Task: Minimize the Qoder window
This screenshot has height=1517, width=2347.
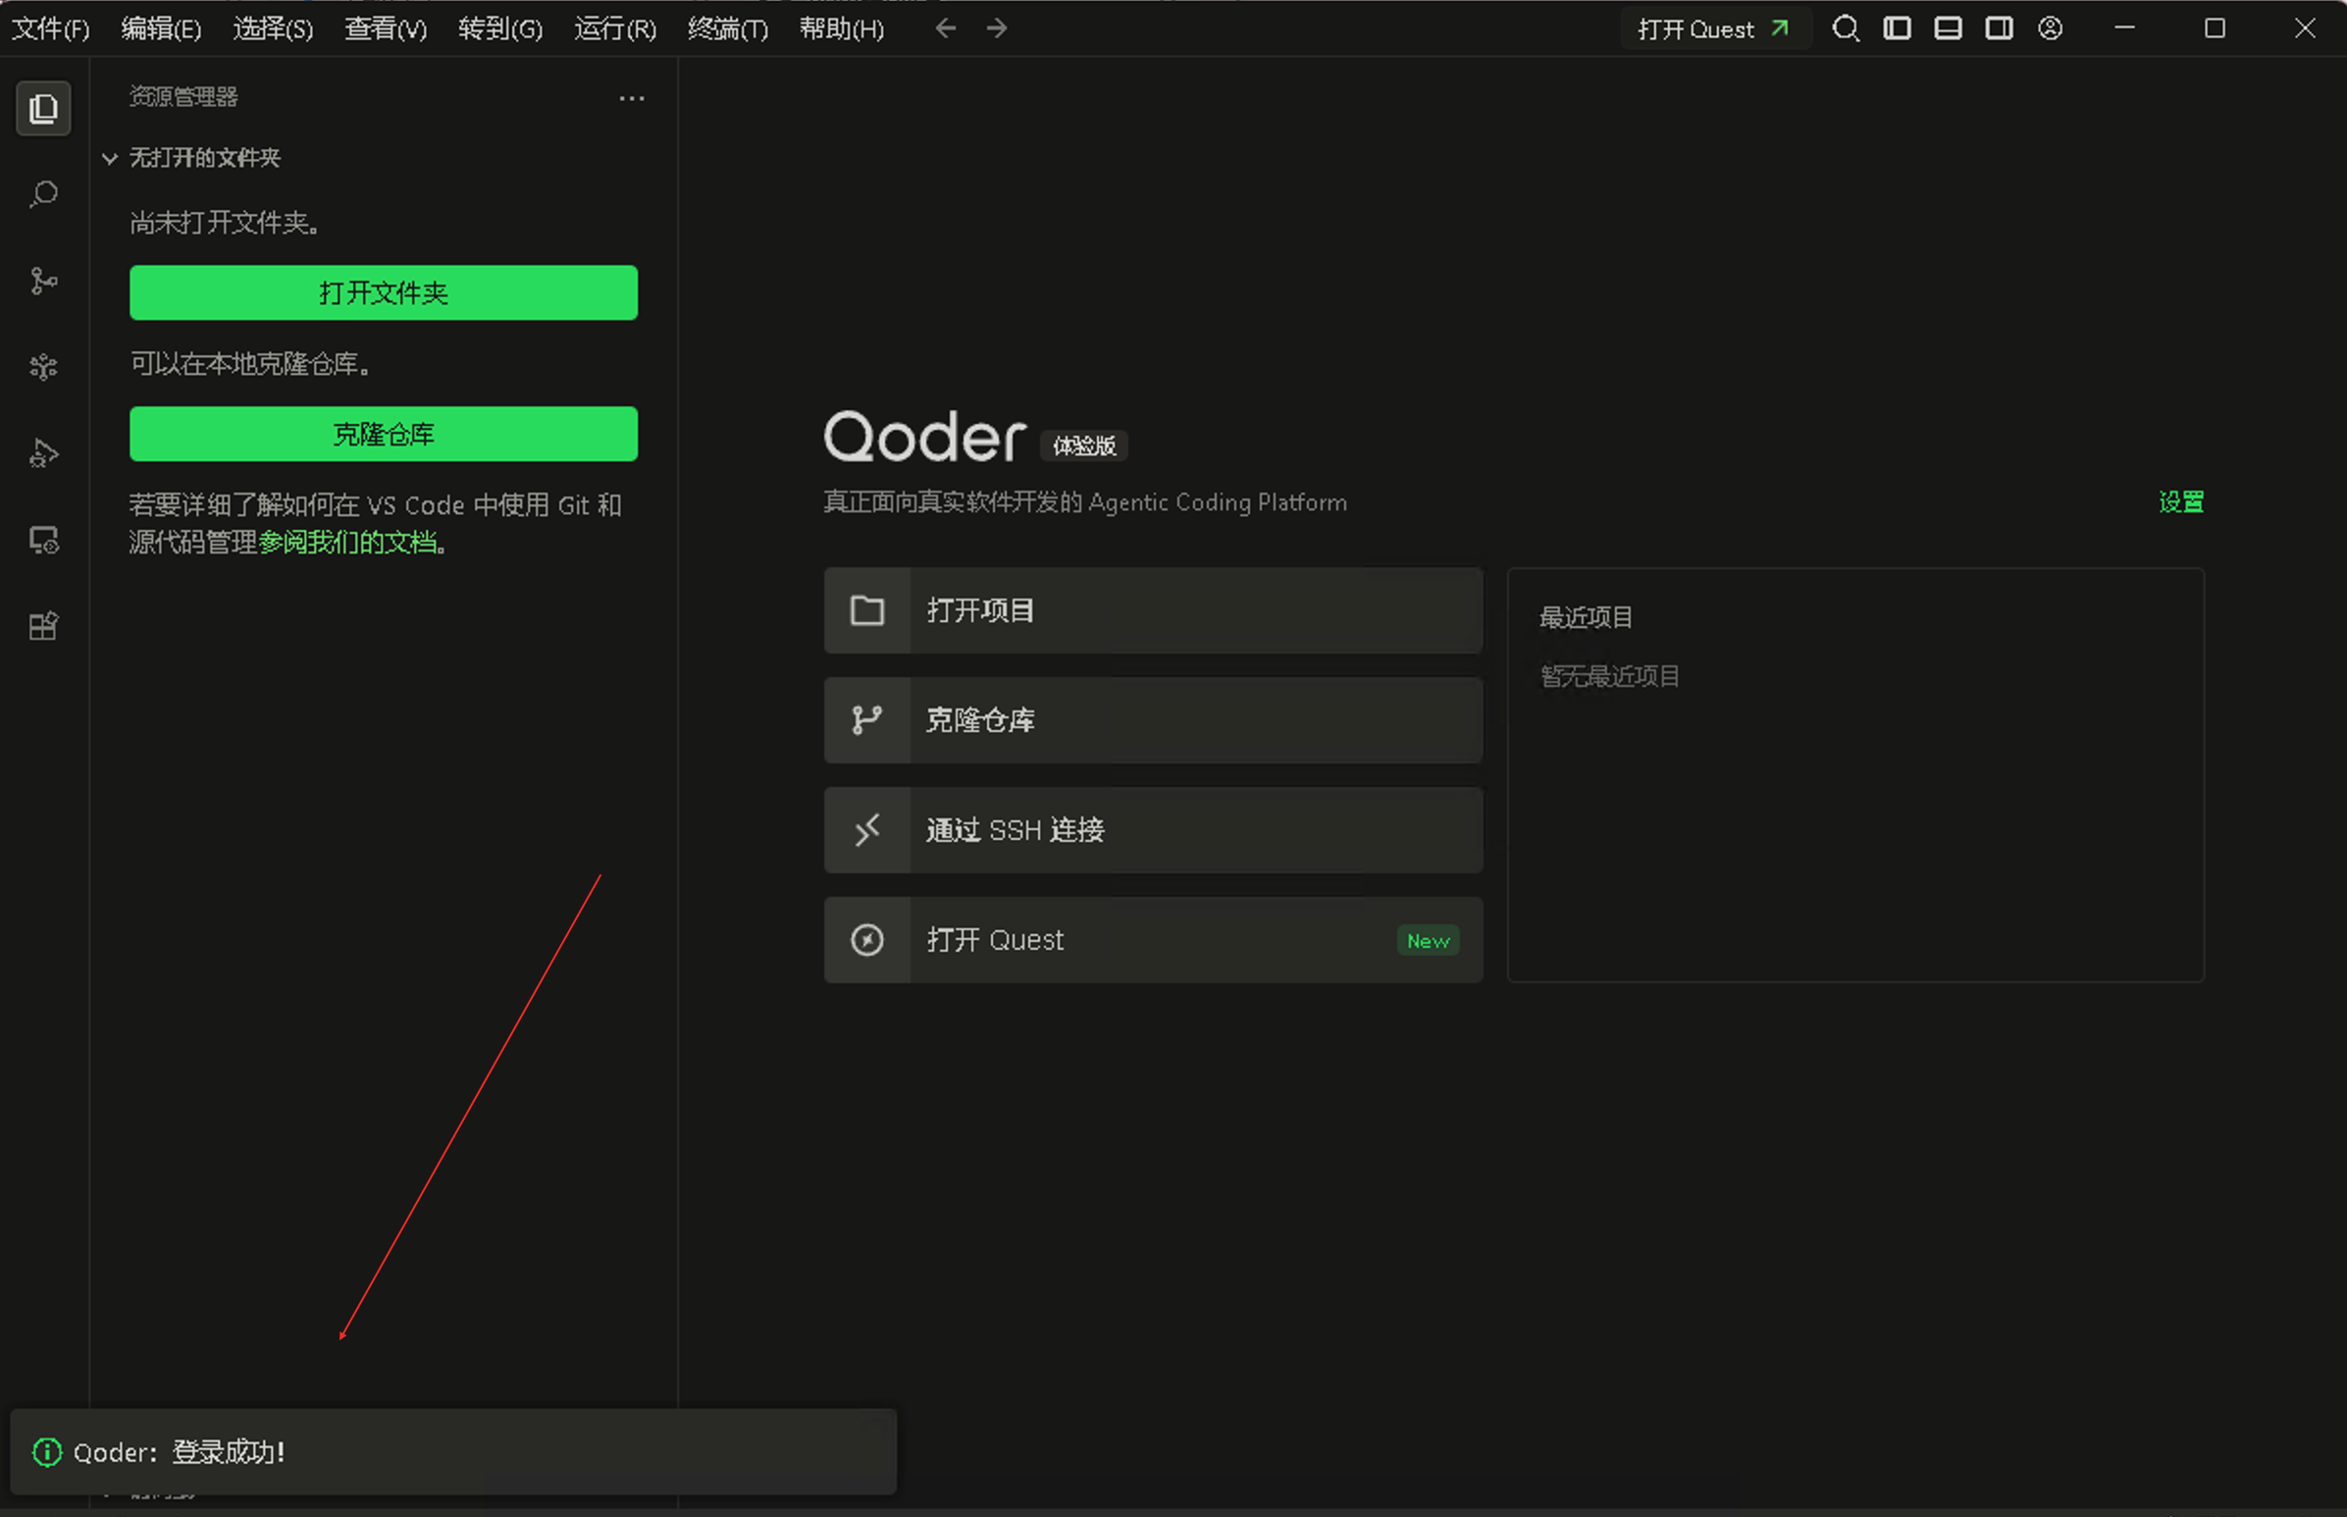Action: click(2124, 28)
